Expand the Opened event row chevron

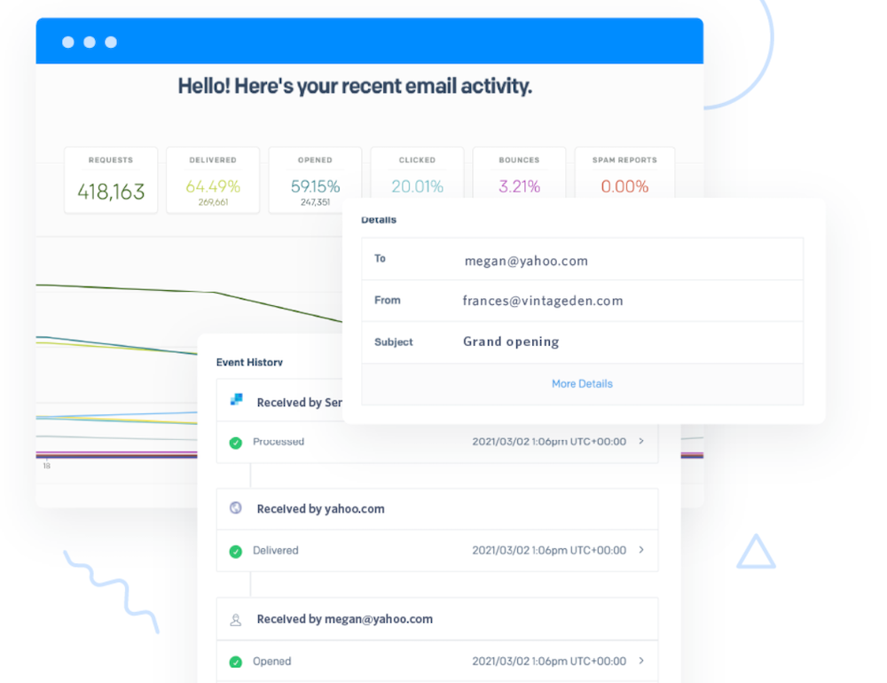[x=641, y=660]
